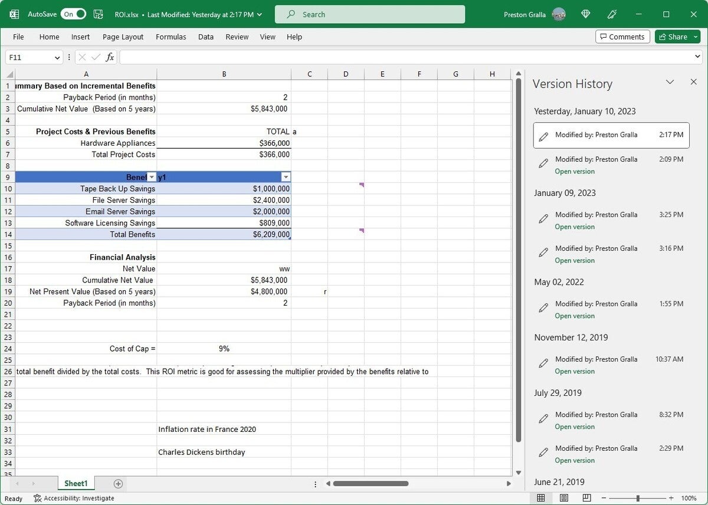Open version from 8:32 PM July 29
Image resolution: width=708 pixels, height=505 pixels.
click(575, 427)
